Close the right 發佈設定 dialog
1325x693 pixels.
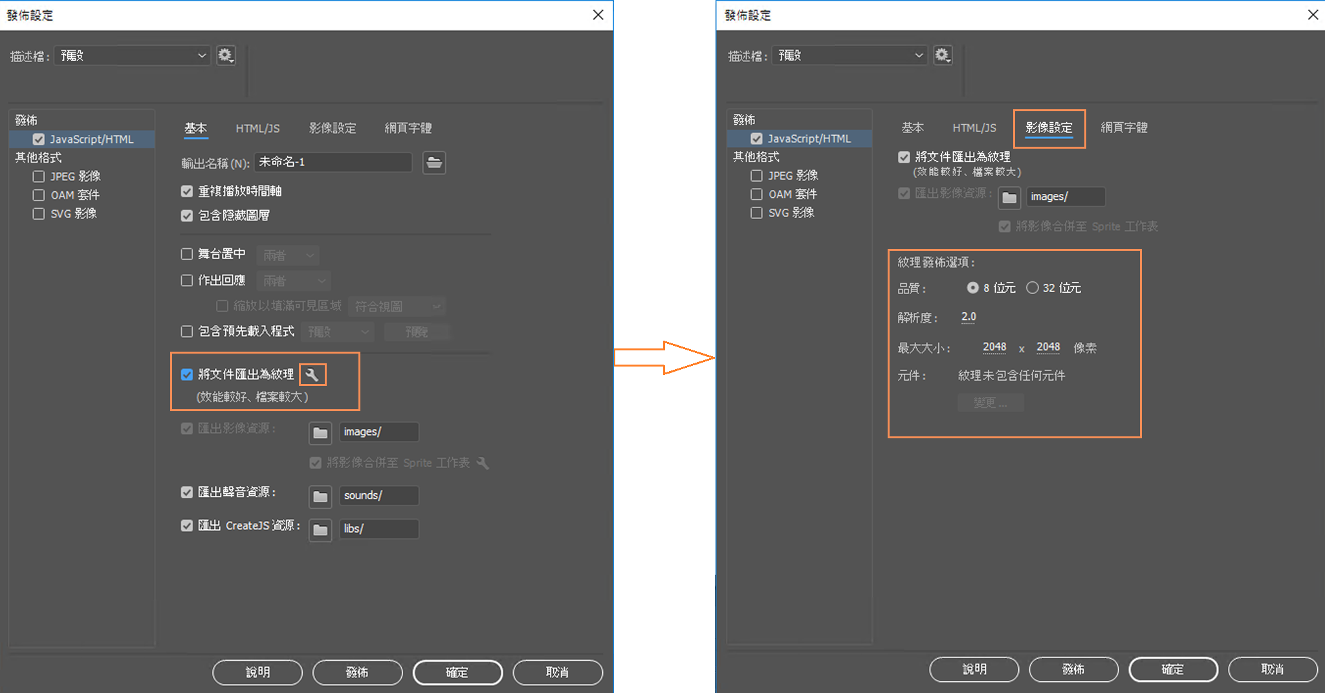1313,15
